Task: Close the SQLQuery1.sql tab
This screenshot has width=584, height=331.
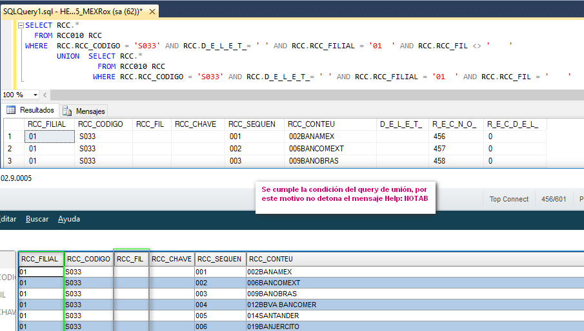Action: click(x=152, y=12)
